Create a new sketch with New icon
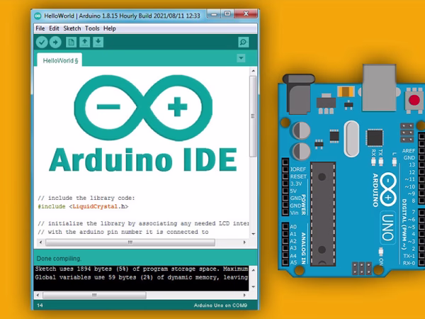425x319 pixels. [x=72, y=43]
